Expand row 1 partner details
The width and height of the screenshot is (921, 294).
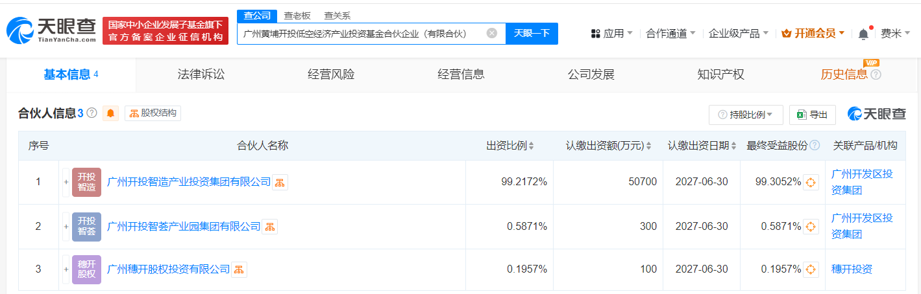coord(66,183)
